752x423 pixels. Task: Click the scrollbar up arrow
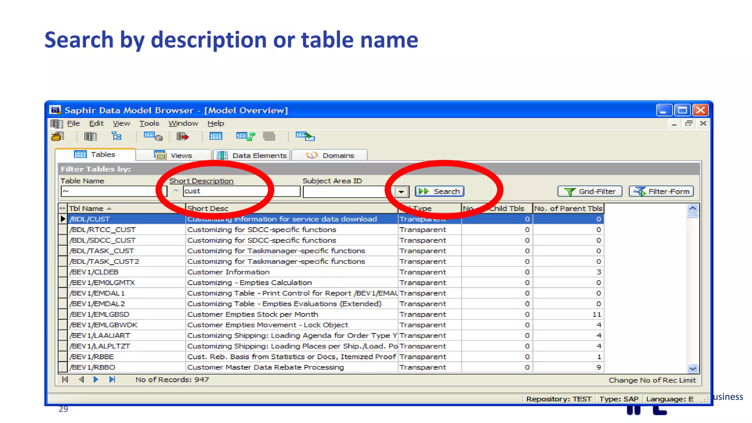click(x=693, y=208)
